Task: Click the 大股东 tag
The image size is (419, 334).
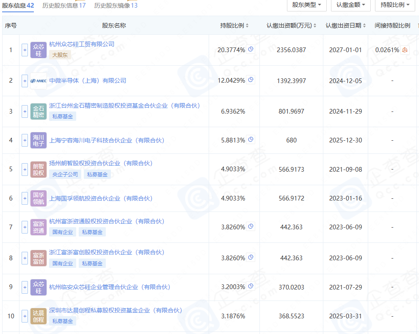Action: (x=60, y=55)
